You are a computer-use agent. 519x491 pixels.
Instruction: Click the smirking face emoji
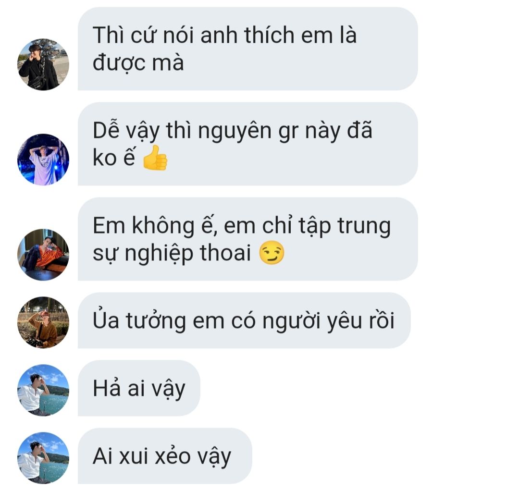[272, 253]
